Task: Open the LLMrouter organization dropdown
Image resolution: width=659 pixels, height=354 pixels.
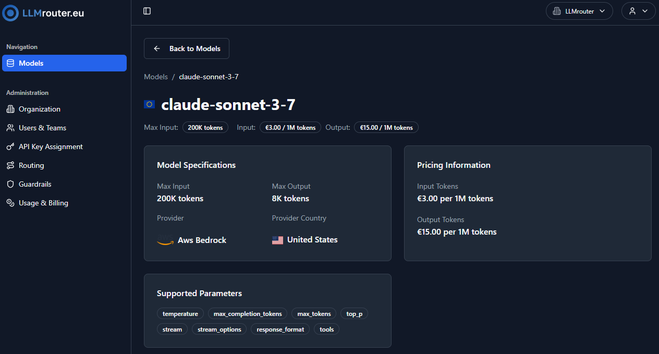Action: tap(579, 11)
